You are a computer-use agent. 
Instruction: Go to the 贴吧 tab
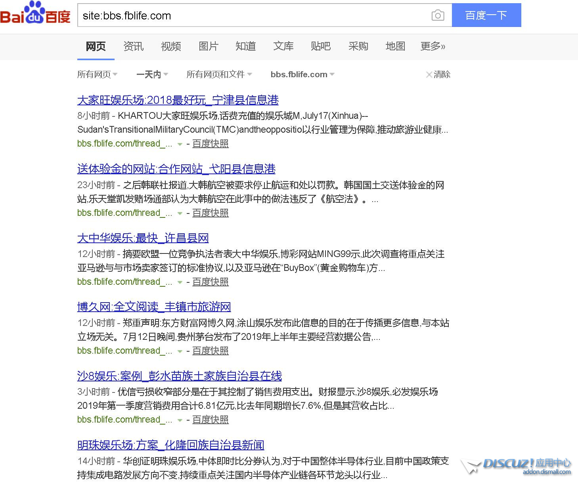pos(321,46)
